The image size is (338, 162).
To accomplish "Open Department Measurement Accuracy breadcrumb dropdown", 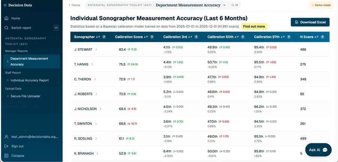I will [x=225, y=5].
